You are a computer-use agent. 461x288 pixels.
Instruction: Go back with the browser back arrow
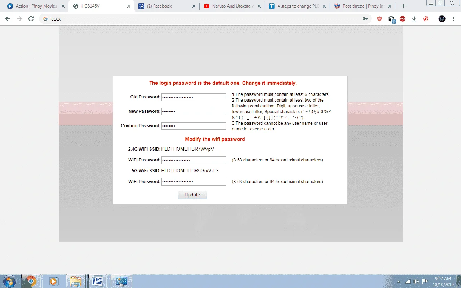coord(8,19)
